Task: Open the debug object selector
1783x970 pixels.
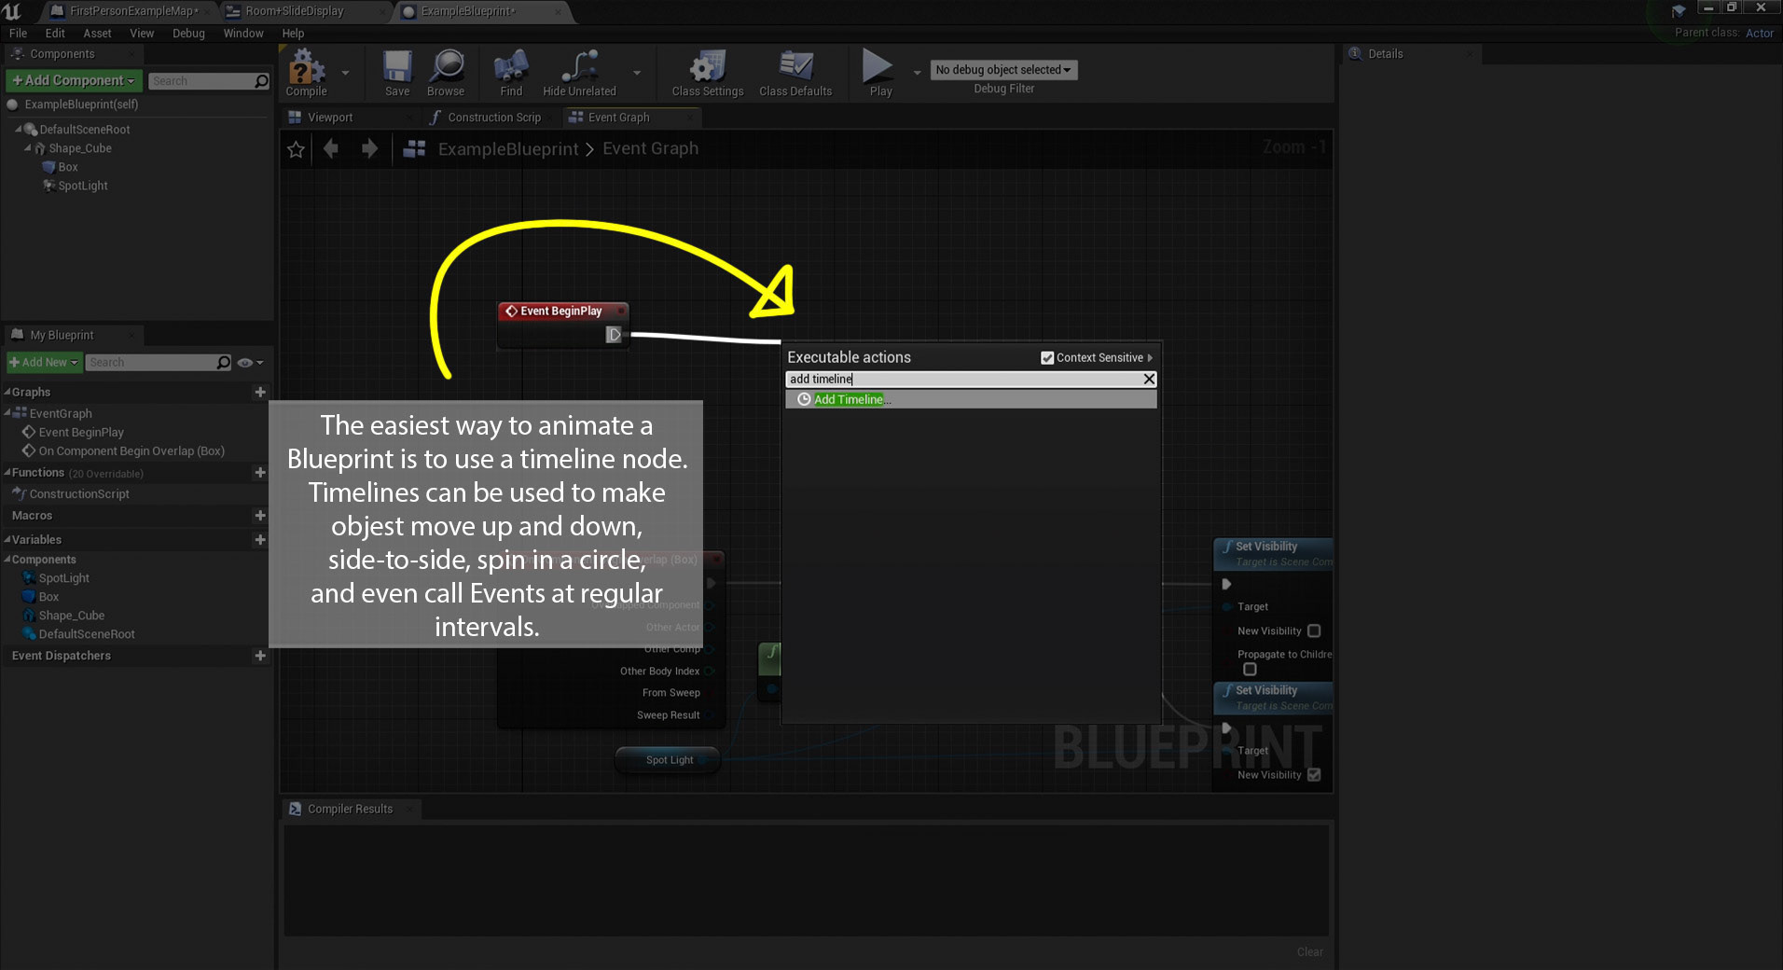Action: click(1003, 70)
